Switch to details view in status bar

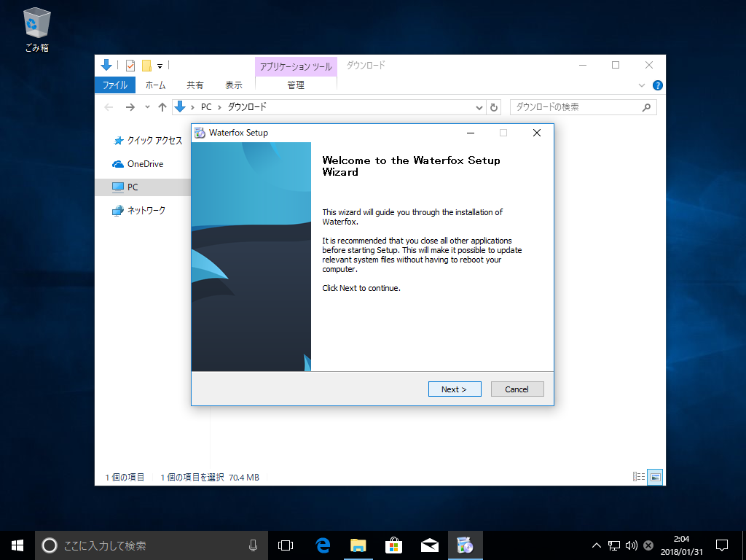pos(639,477)
